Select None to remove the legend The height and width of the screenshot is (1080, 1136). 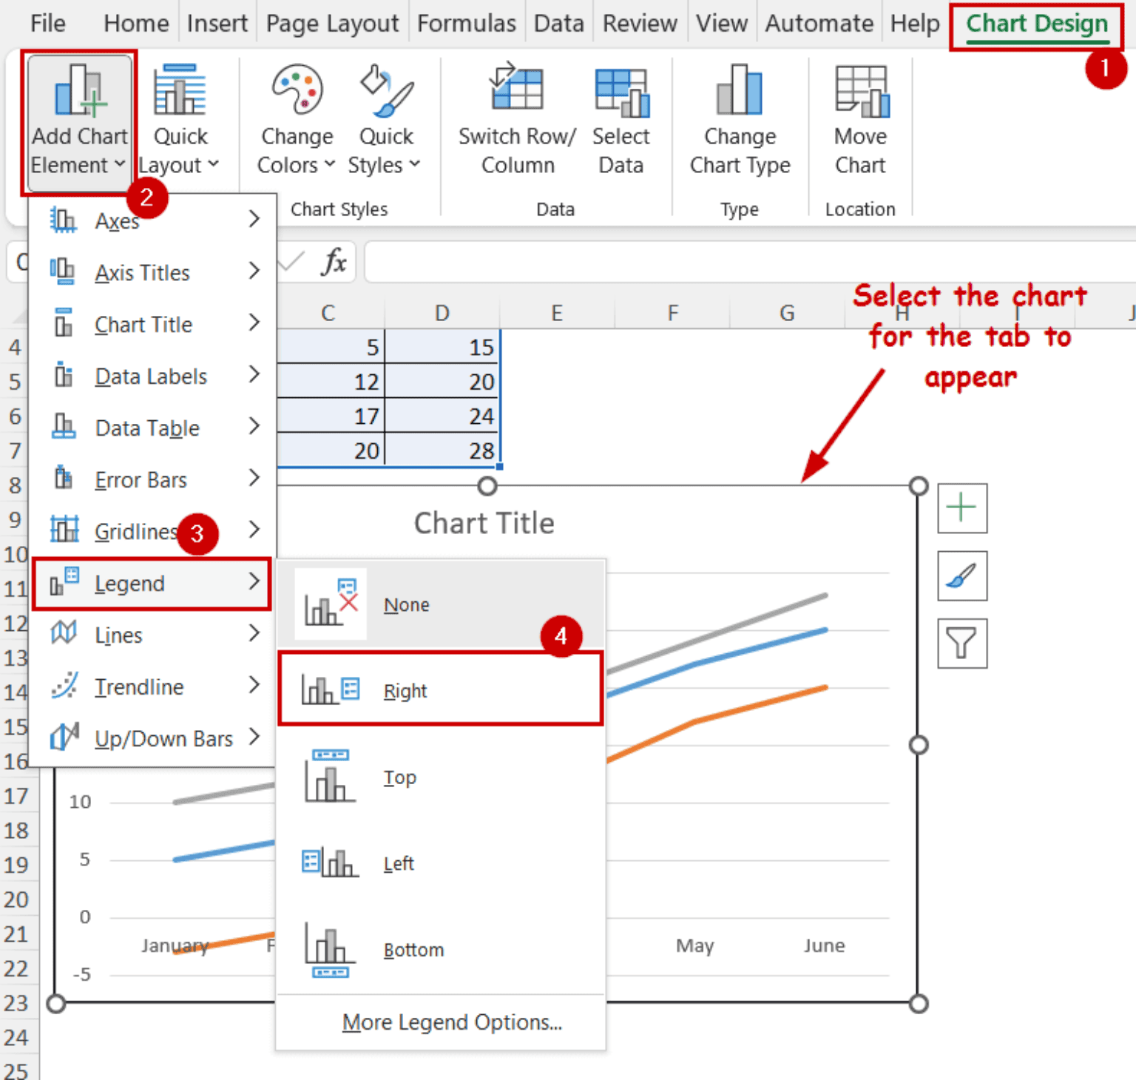pyautogui.click(x=406, y=604)
